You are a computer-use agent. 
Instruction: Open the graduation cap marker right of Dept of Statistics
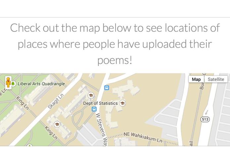[122, 103]
